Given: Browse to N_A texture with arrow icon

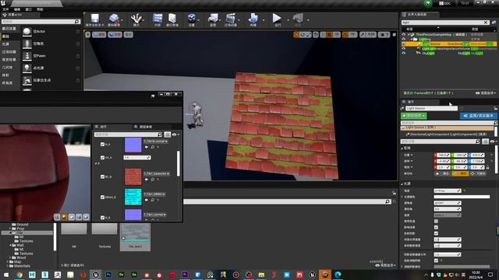Looking at the screenshot, I should pyautogui.click(x=147, y=147).
